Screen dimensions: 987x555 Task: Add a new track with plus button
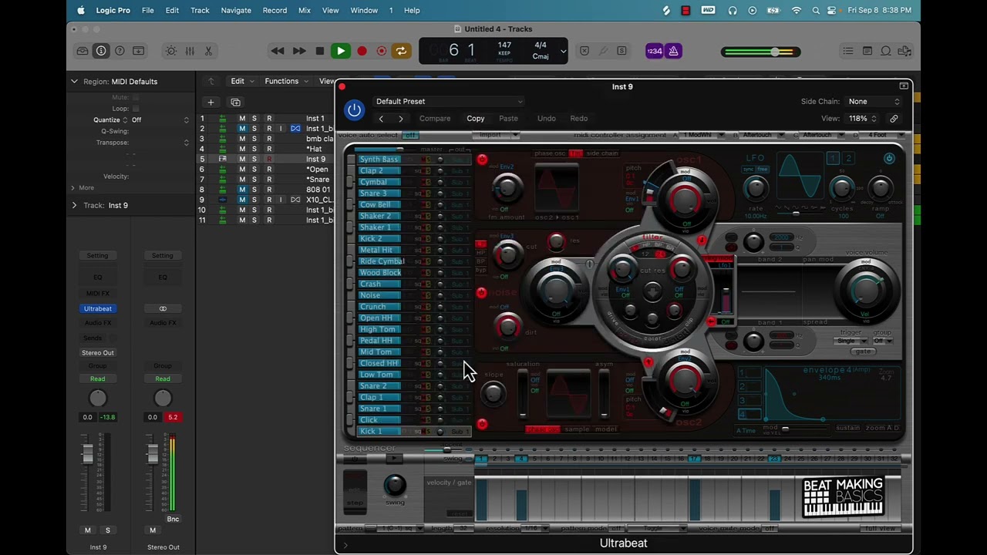click(210, 102)
